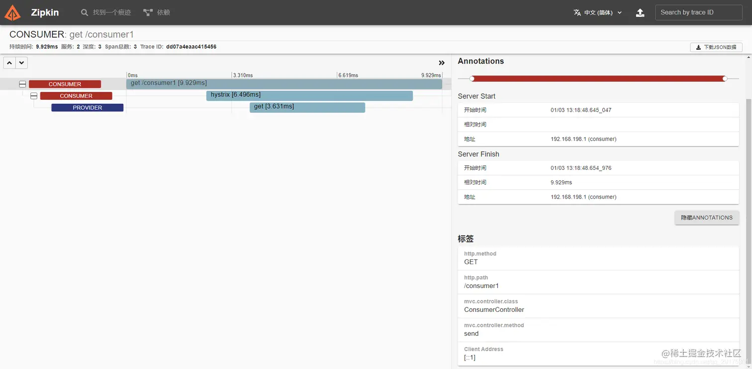Collapse the child CONSUMER hystrix tree node
The image size is (752, 369).
(x=34, y=96)
